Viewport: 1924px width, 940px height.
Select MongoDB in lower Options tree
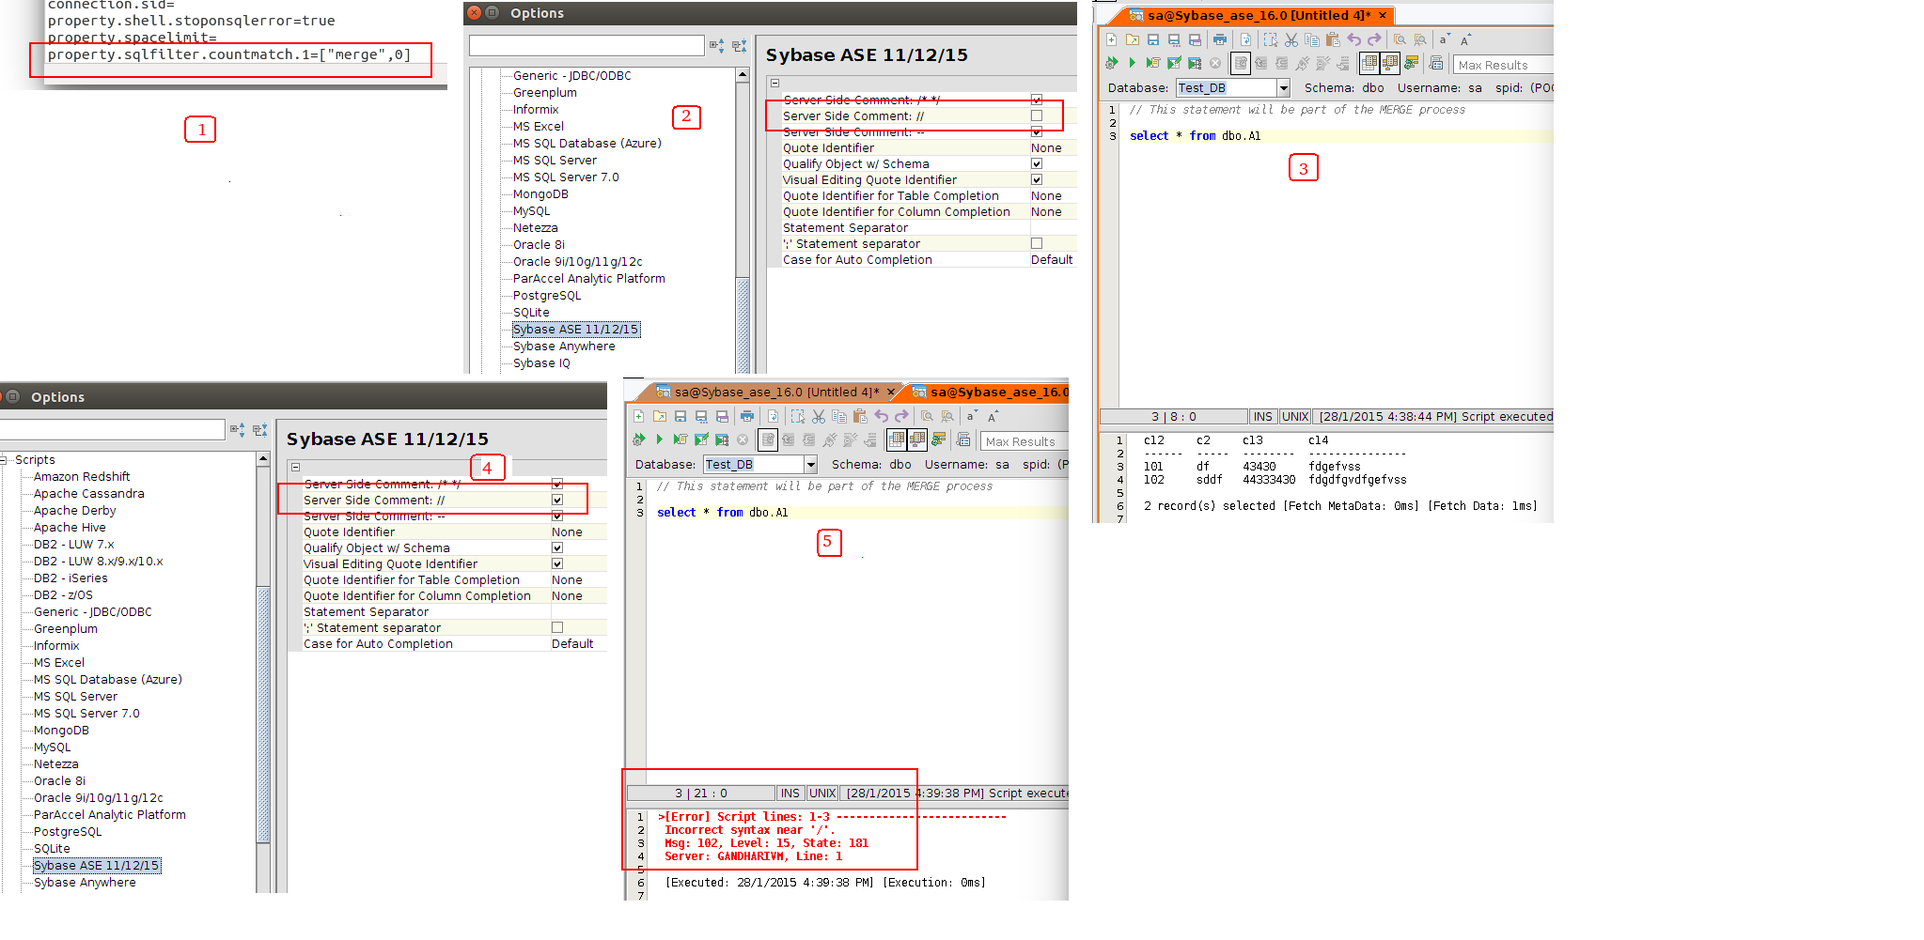coord(61,730)
